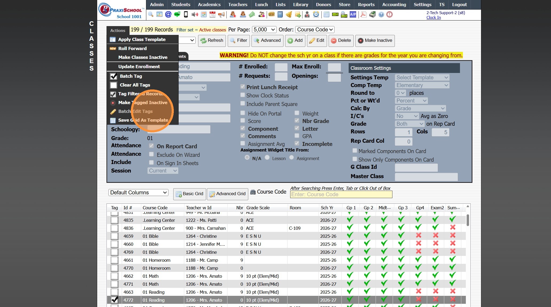Expand the Order Course Code dropdown
The width and height of the screenshot is (551, 307).
pos(315,30)
